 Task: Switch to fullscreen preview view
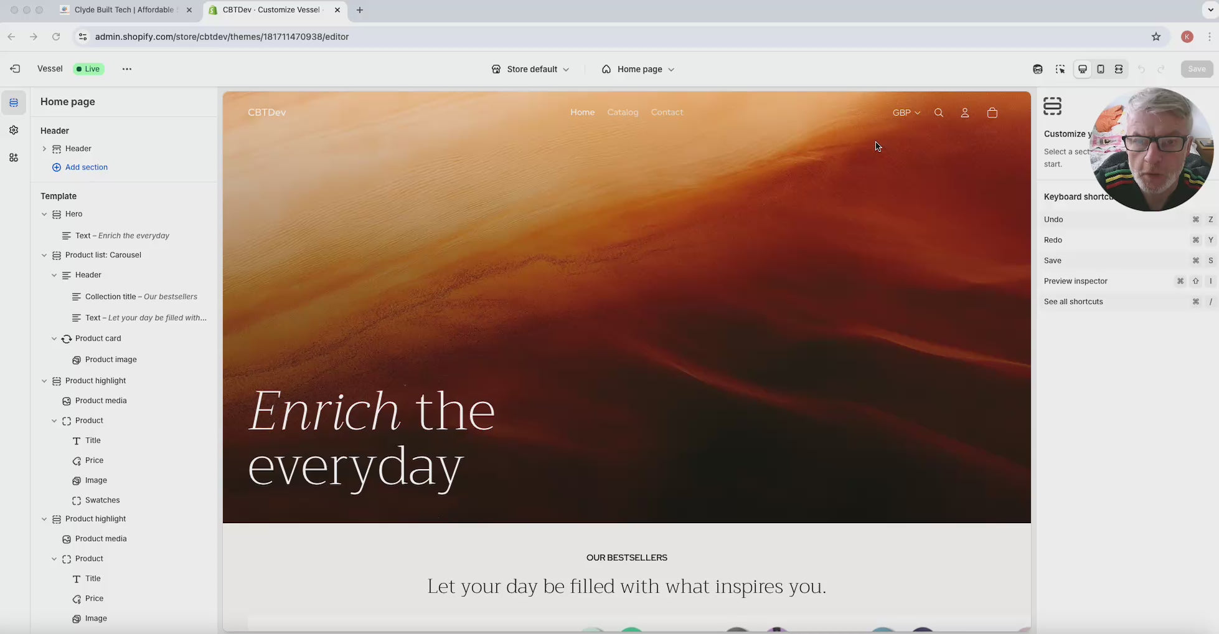click(x=1119, y=69)
